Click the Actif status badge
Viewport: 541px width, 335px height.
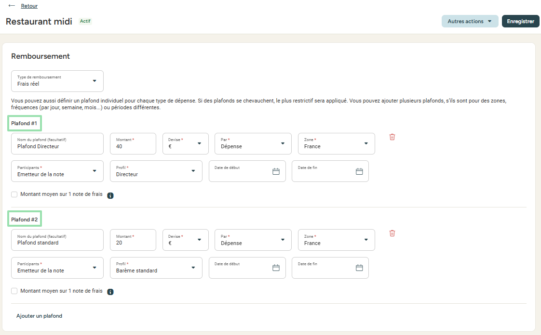pyautogui.click(x=85, y=21)
